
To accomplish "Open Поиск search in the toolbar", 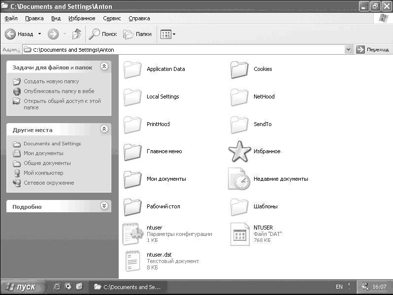I will (x=102, y=34).
